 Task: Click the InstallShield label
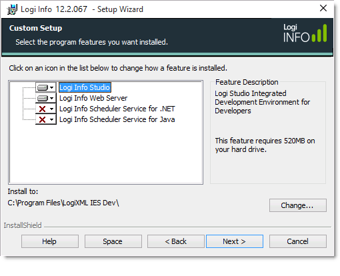pyautogui.click(x=23, y=225)
